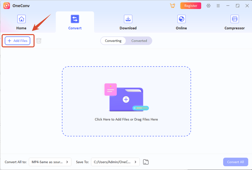
Task: Select the Convert tab
Action: [75, 22]
